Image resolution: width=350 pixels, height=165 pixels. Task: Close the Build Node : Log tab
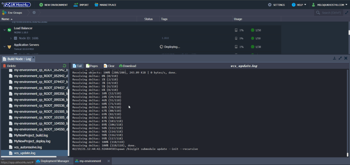pos(33,58)
